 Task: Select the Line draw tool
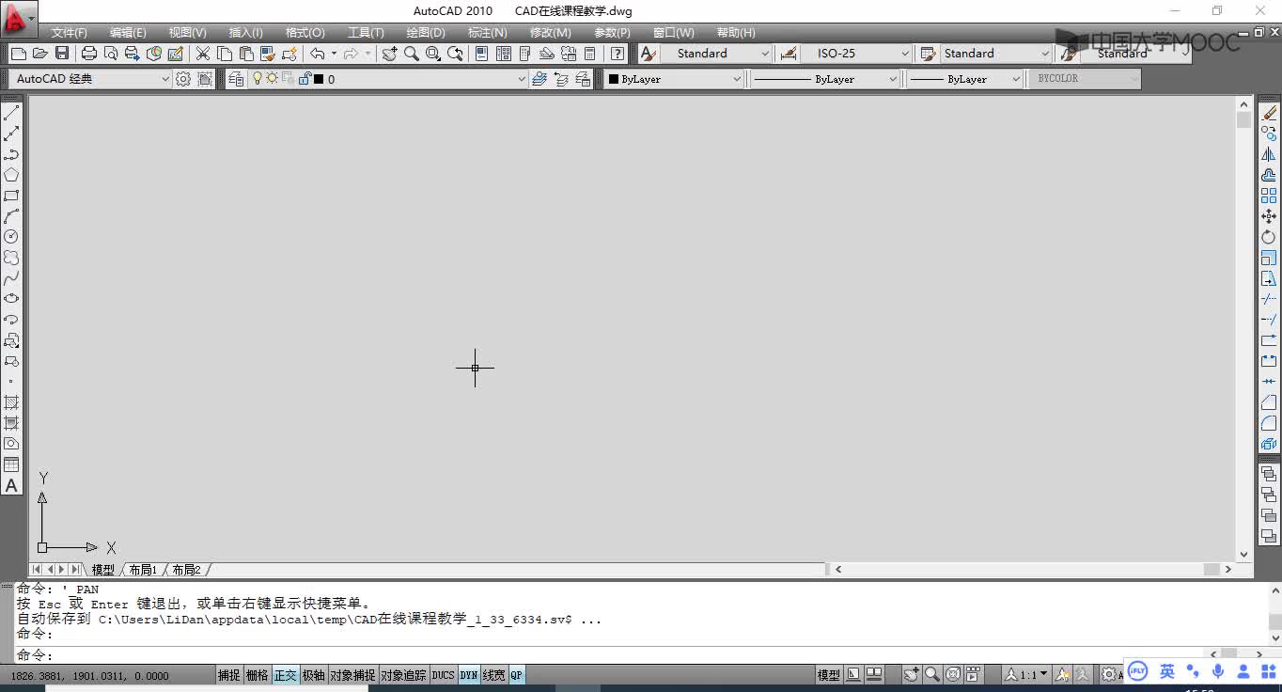point(11,113)
